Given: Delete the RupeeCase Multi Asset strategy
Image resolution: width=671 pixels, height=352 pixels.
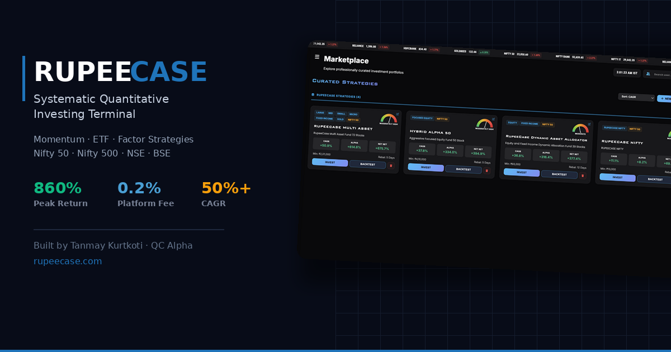Looking at the screenshot, I should [x=391, y=165].
